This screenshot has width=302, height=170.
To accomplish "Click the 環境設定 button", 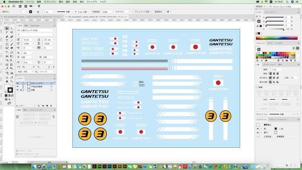I will [159, 12].
